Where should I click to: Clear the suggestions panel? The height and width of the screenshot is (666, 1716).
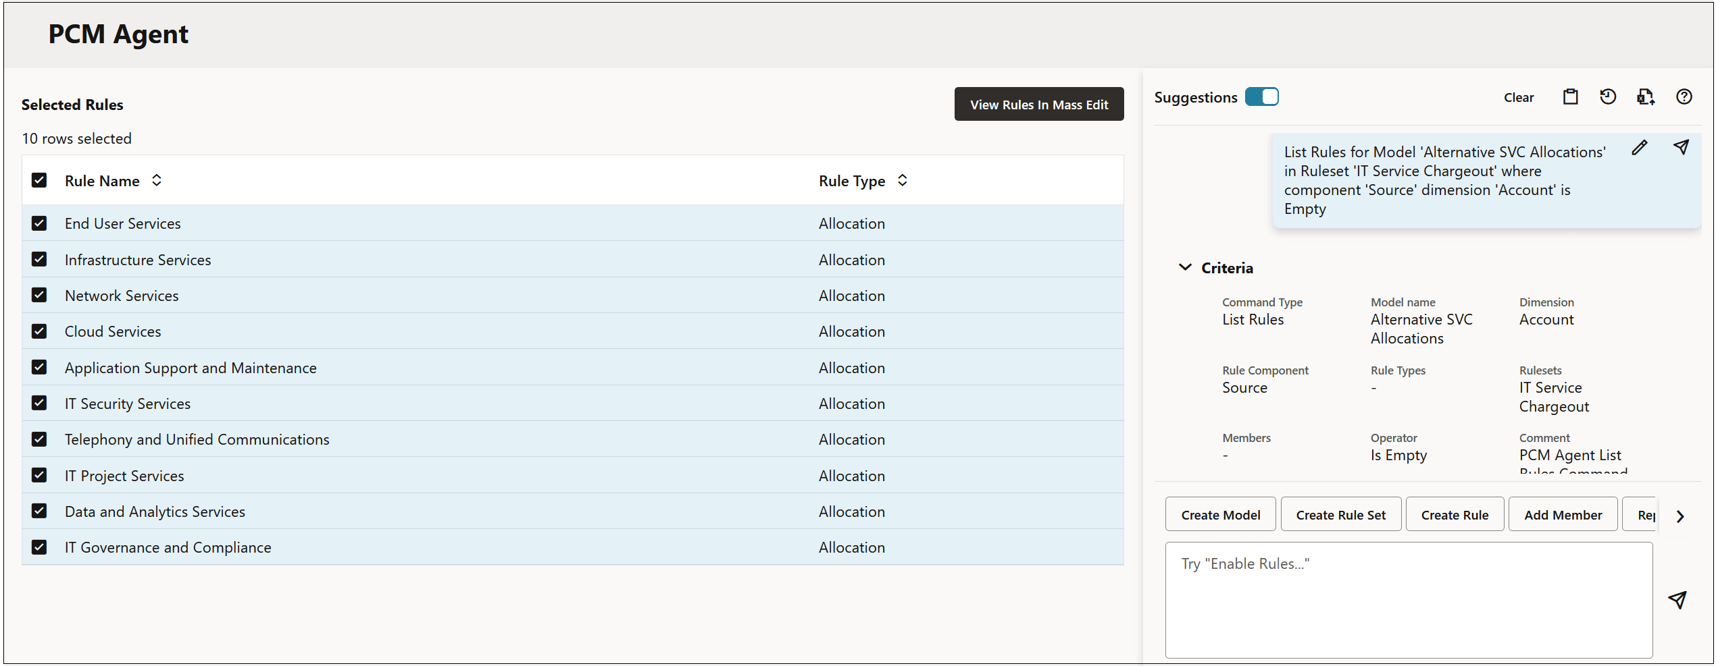(x=1519, y=97)
